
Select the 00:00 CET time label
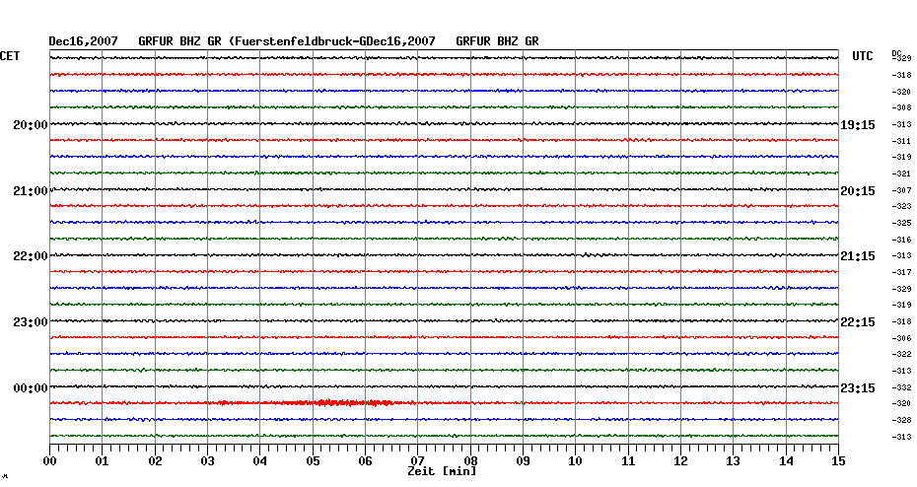coord(31,388)
